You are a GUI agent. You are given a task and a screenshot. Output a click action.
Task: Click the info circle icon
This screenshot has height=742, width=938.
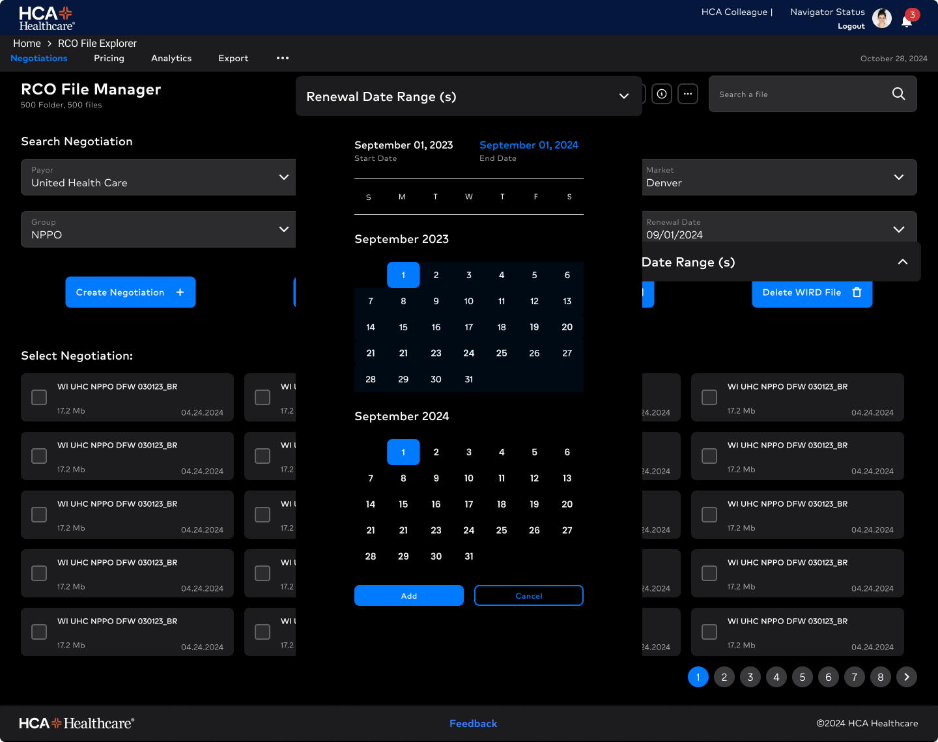tap(662, 94)
